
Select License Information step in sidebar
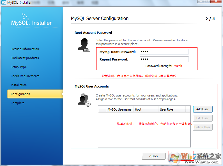25,49
